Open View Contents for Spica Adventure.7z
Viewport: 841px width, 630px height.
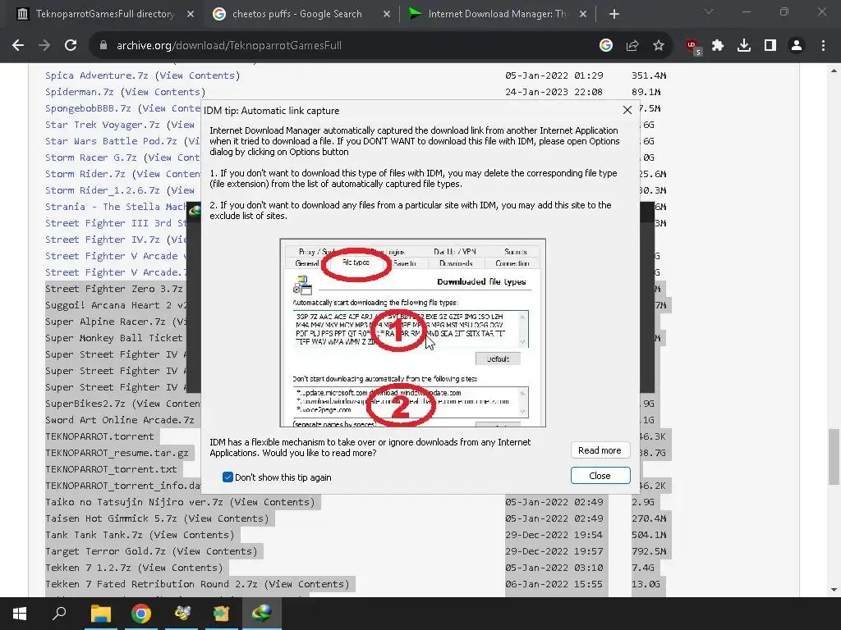(197, 75)
